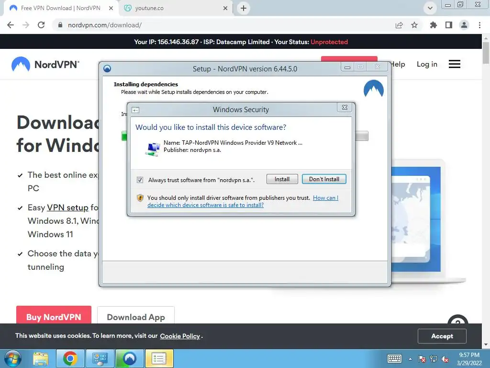
Task: Bookmark this page with the star
Action: (x=414, y=25)
